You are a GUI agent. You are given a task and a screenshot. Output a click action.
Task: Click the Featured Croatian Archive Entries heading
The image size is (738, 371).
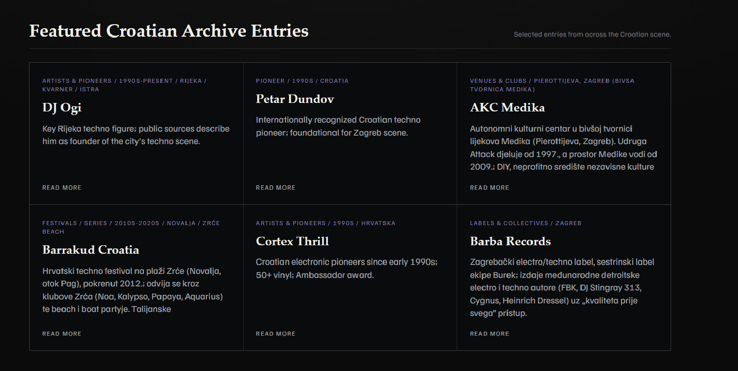[169, 31]
